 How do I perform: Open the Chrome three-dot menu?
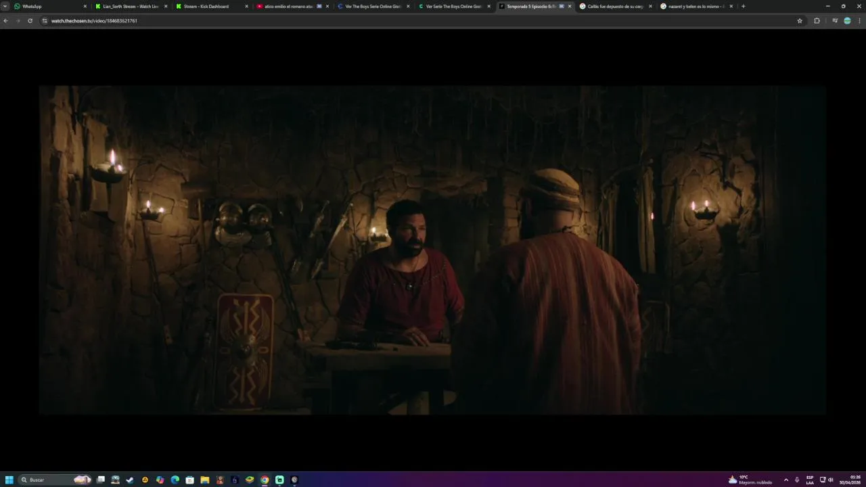click(859, 21)
